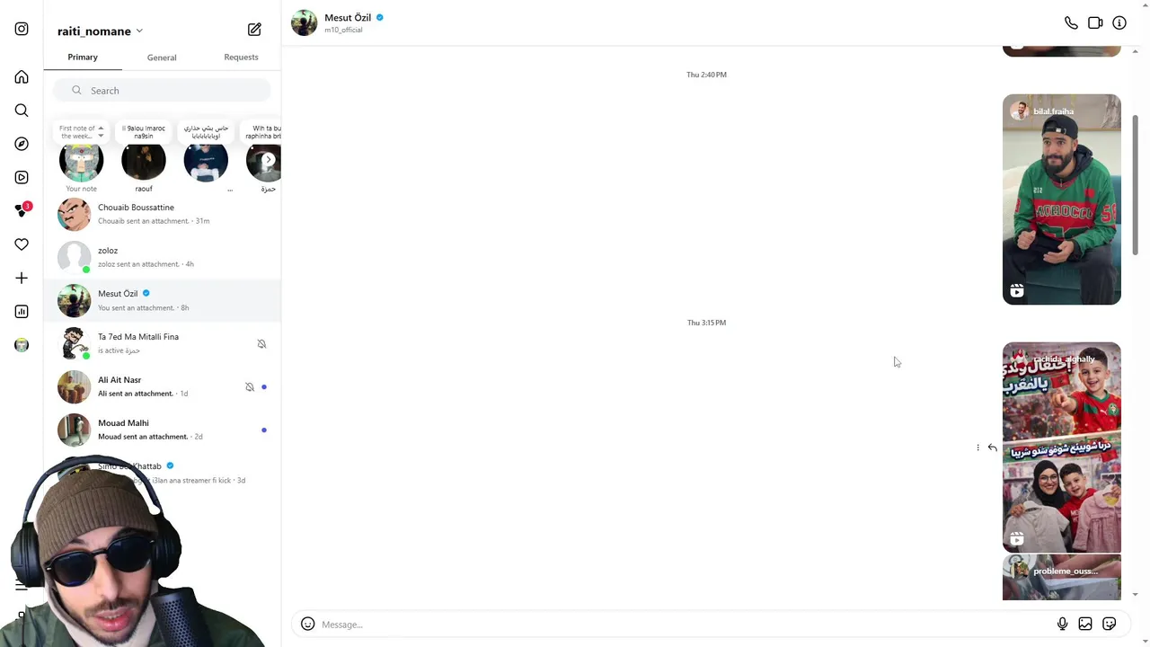This screenshot has width=1150, height=647.
Task: Switch to General tab
Action: point(162,58)
